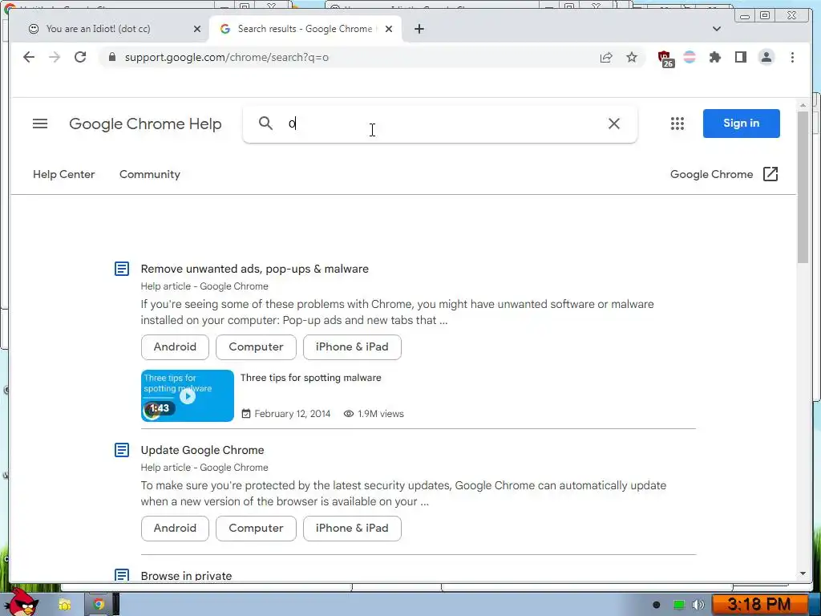Click the green tray network icon
Viewport: 821px width, 616px height.
point(679,605)
